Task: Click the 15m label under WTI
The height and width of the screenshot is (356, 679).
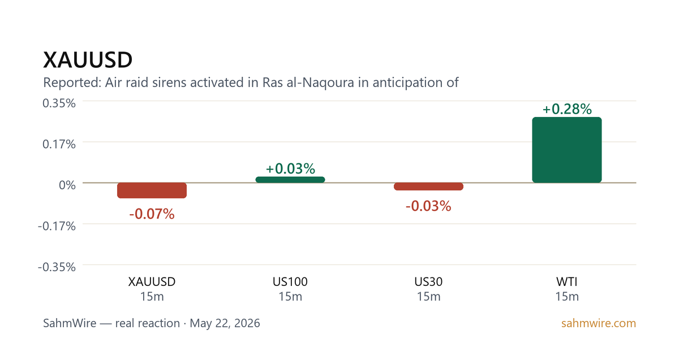Action: click(x=567, y=297)
